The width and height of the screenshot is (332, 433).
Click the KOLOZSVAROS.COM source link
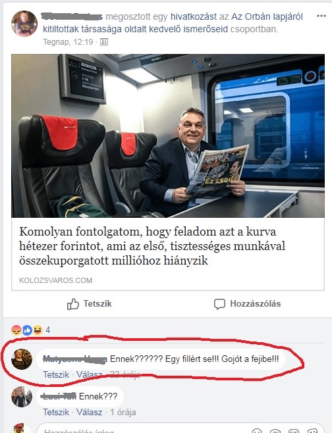pos(55,280)
